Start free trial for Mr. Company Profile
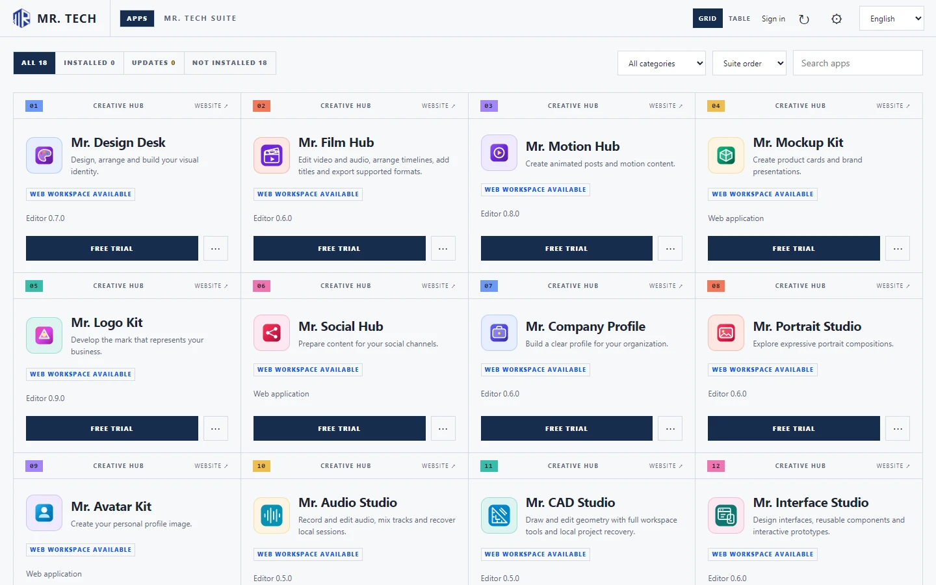Screen dimensions: 936x585 567,428
